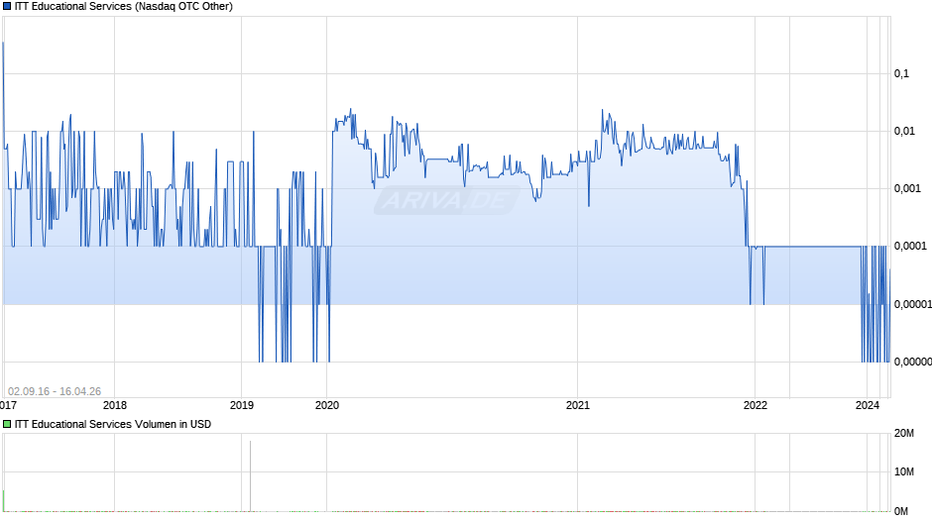The height and width of the screenshot is (521, 932).
Task: Click the 2024 label on the time axis
Action: 868,405
